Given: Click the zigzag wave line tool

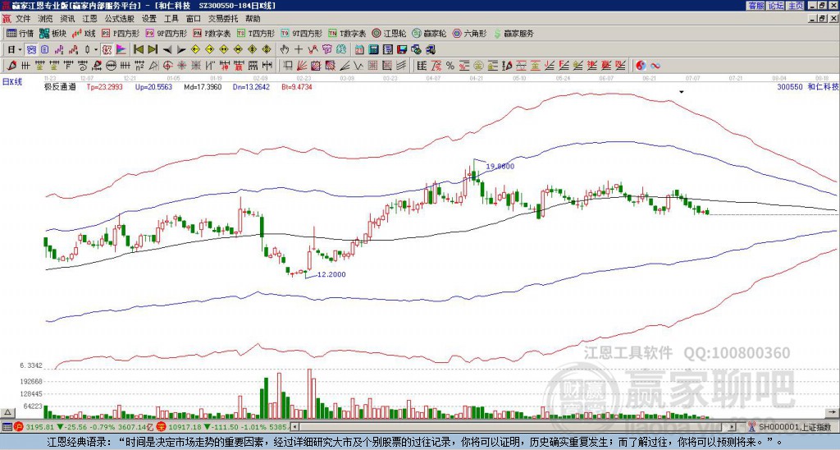Looking at the screenshot, I should pyautogui.click(x=358, y=66).
